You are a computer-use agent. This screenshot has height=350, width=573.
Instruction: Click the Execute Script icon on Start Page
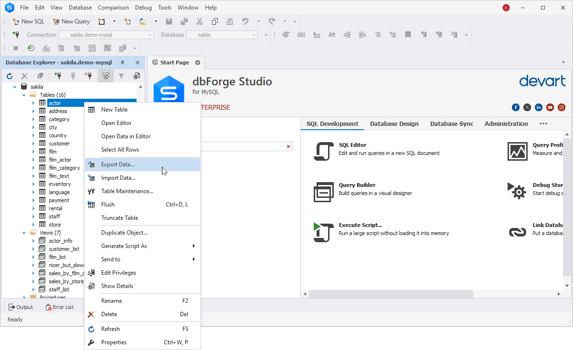coord(323,232)
